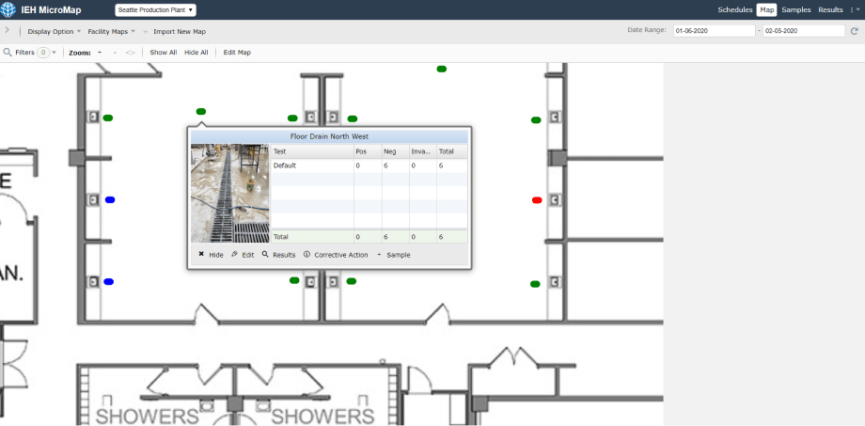Viewport: 865px width, 426px height.
Task: Click Import New Map
Action: coord(180,31)
